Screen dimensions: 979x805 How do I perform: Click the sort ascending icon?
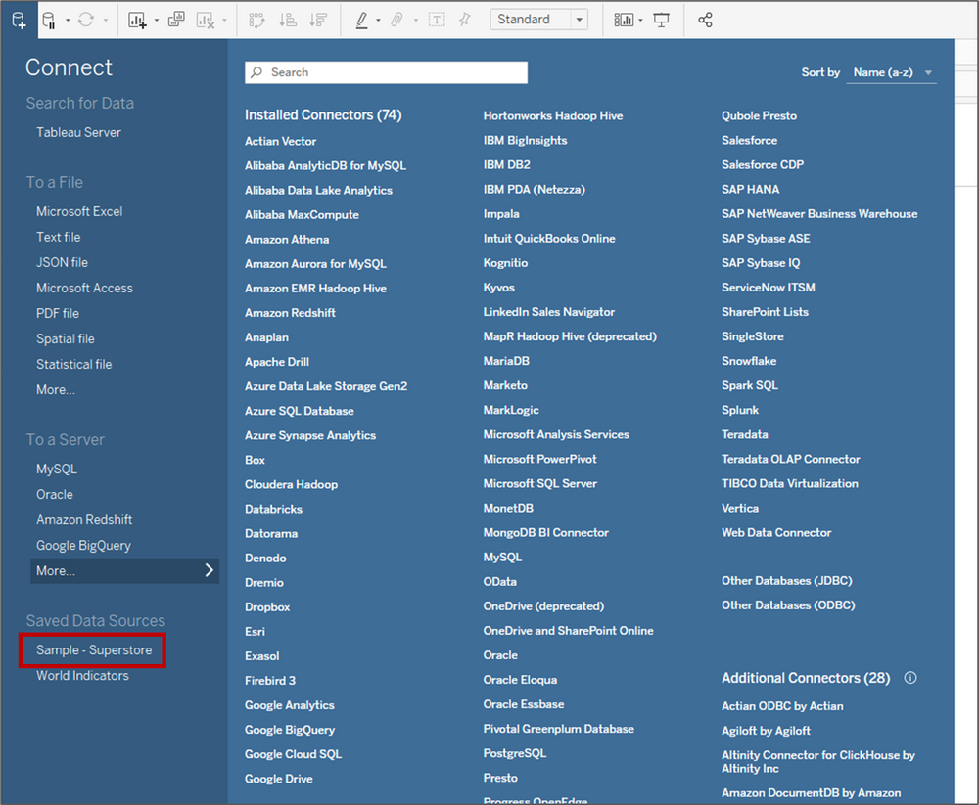coord(288,20)
